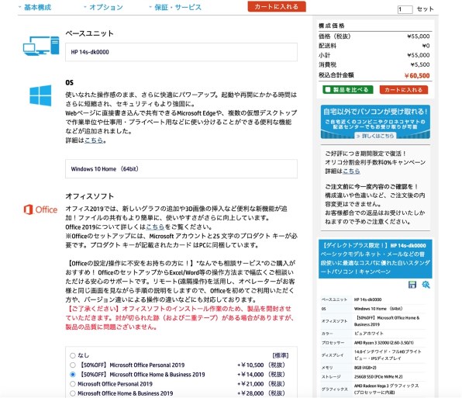Click the ダイレクトプラス限定 campaign header

375,258
